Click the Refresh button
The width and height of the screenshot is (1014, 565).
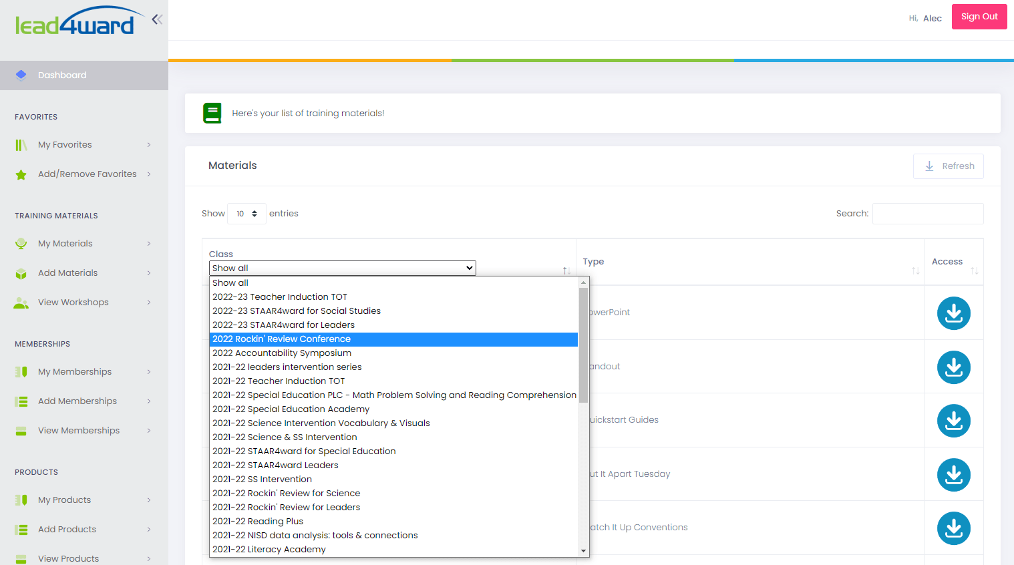[949, 166]
